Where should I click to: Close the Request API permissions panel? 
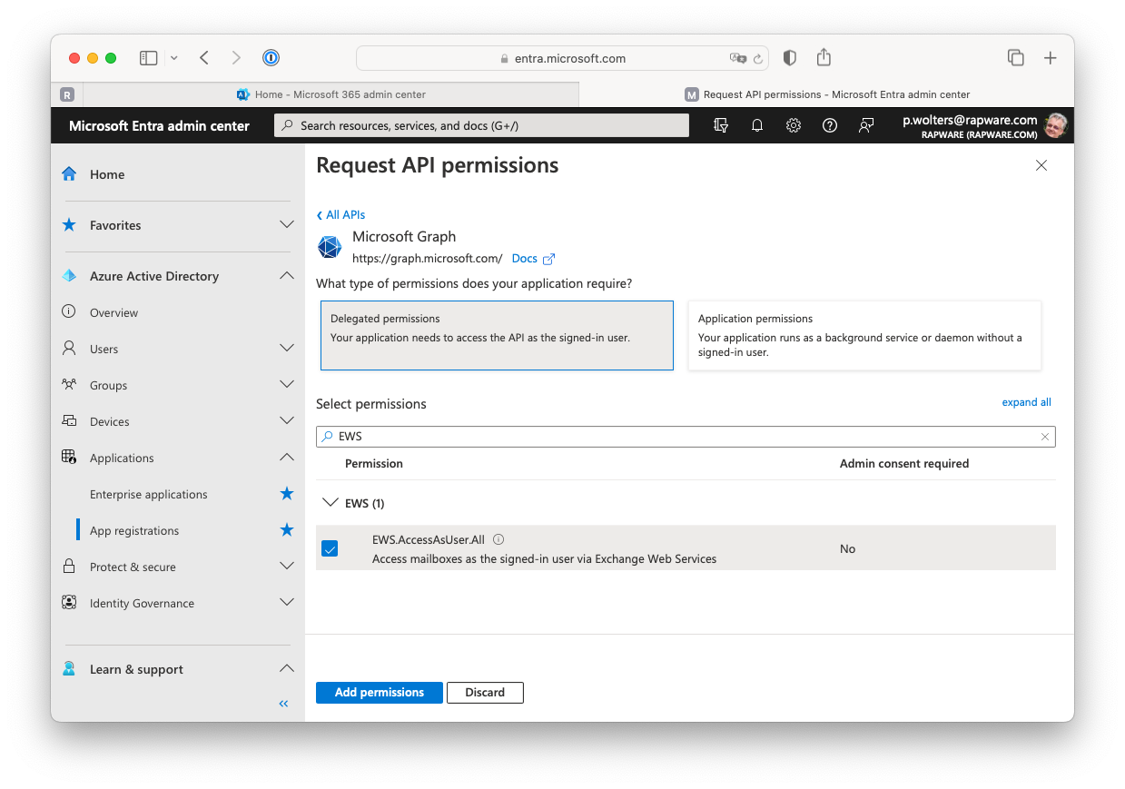(x=1041, y=165)
